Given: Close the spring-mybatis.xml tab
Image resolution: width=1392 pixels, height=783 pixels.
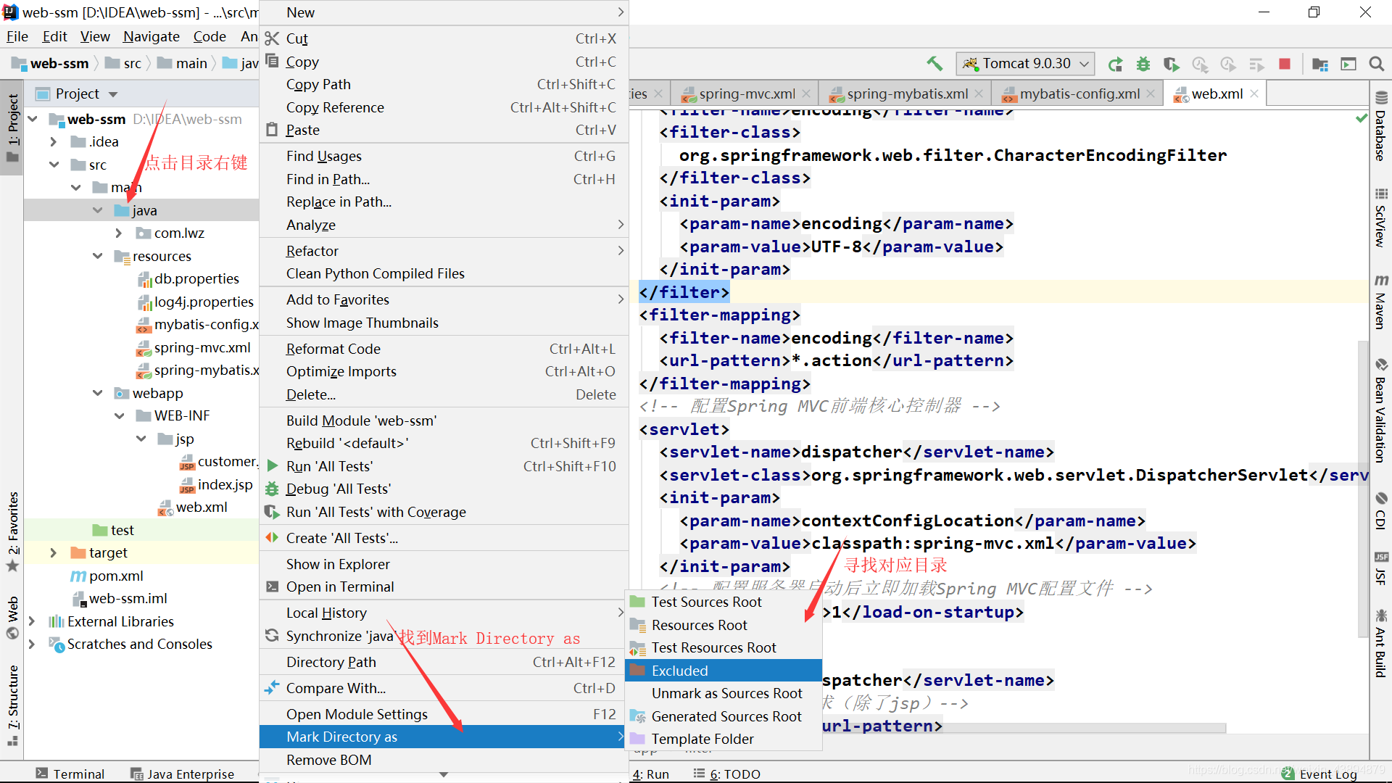Looking at the screenshot, I should click(x=979, y=94).
